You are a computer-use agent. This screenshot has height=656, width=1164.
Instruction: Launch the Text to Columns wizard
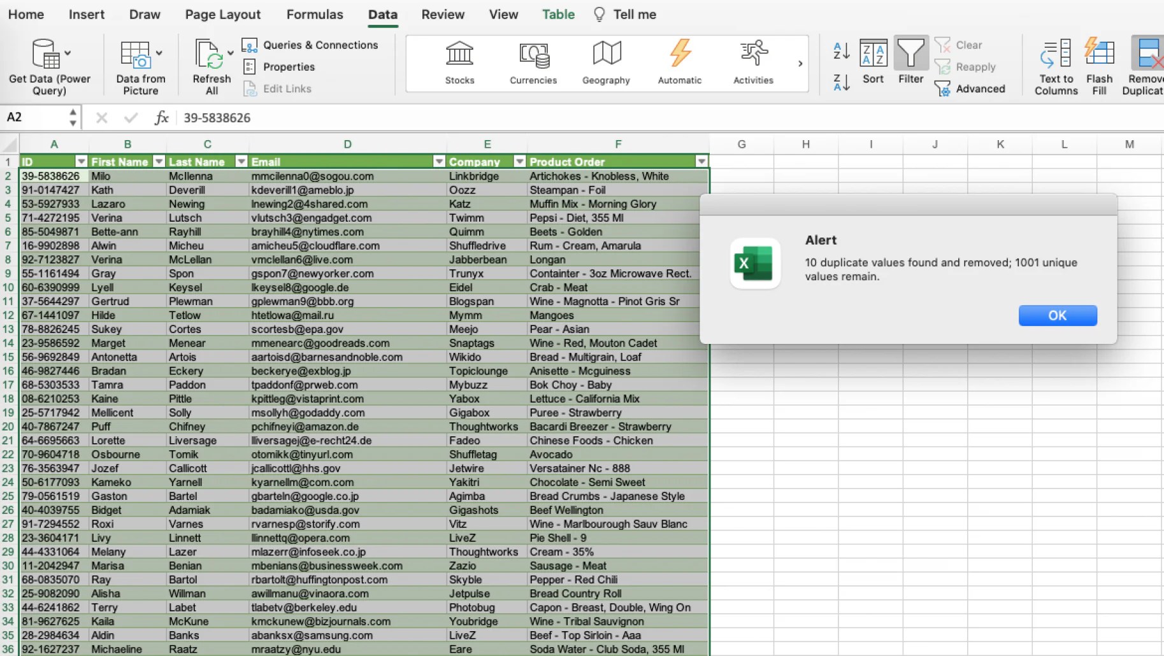click(1054, 64)
